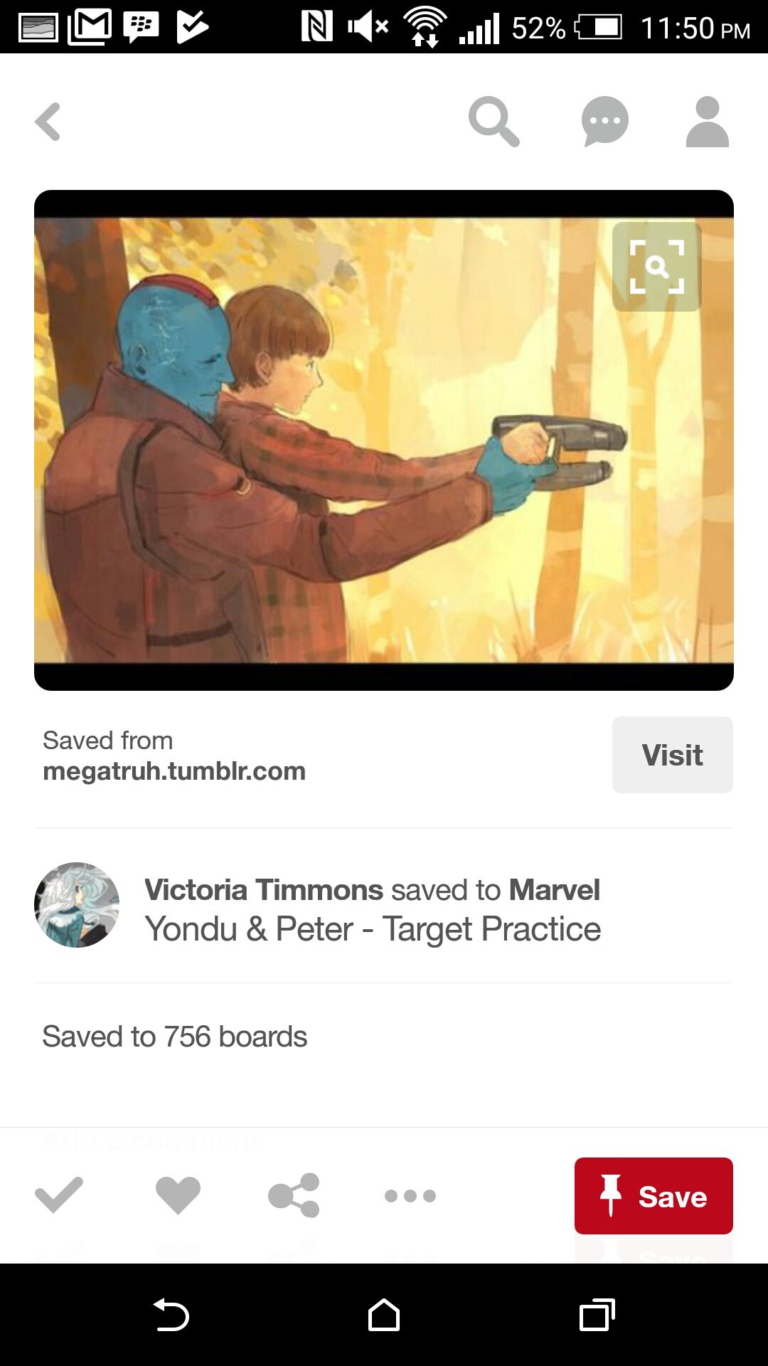This screenshot has width=768, height=1366.
Task: Tap Android back navigation button
Action: click(171, 1315)
